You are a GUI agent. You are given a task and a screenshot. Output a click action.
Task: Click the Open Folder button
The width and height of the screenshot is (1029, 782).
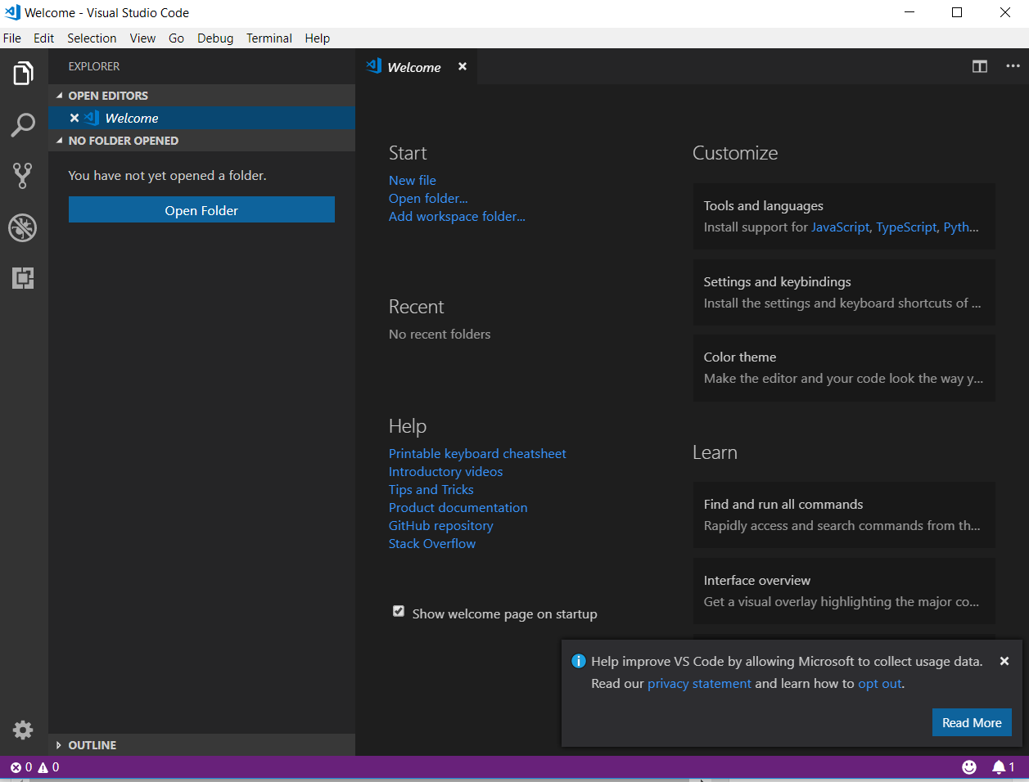pyautogui.click(x=201, y=209)
